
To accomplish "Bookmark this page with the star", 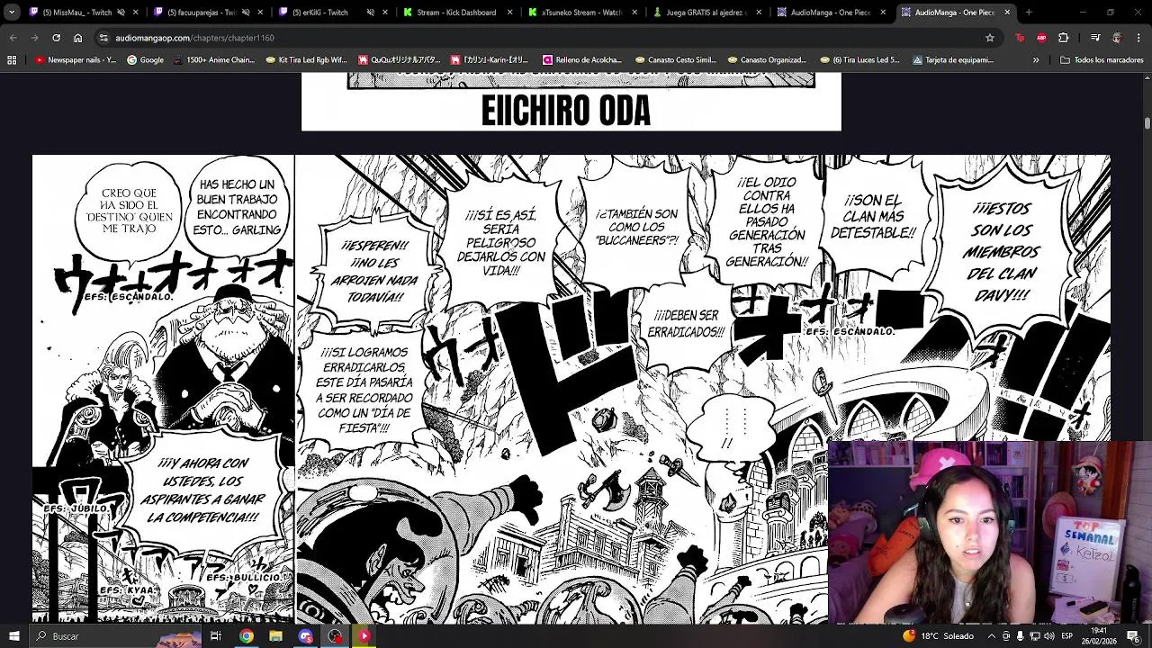I will pos(990,38).
